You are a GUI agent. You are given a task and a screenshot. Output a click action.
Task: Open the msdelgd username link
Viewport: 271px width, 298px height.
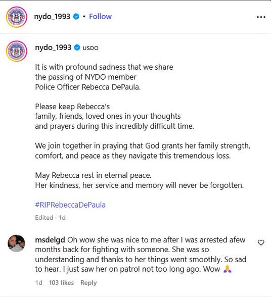(x=50, y=240)
